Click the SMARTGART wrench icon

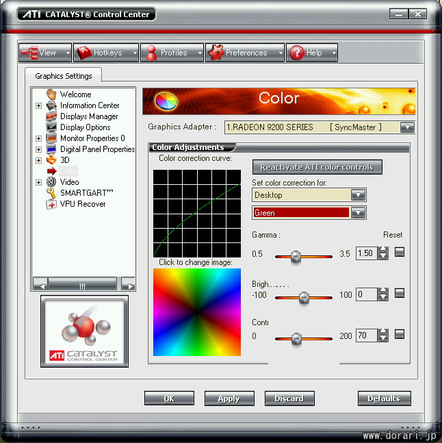51,193
